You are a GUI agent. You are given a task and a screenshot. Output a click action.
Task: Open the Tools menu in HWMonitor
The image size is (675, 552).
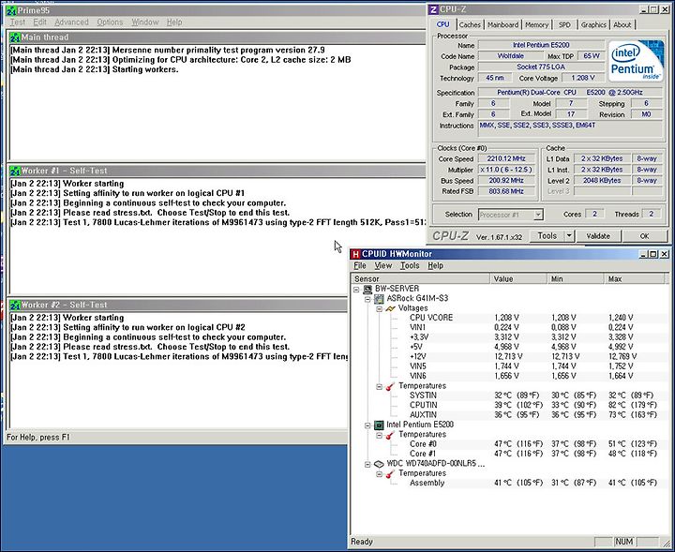410,265
